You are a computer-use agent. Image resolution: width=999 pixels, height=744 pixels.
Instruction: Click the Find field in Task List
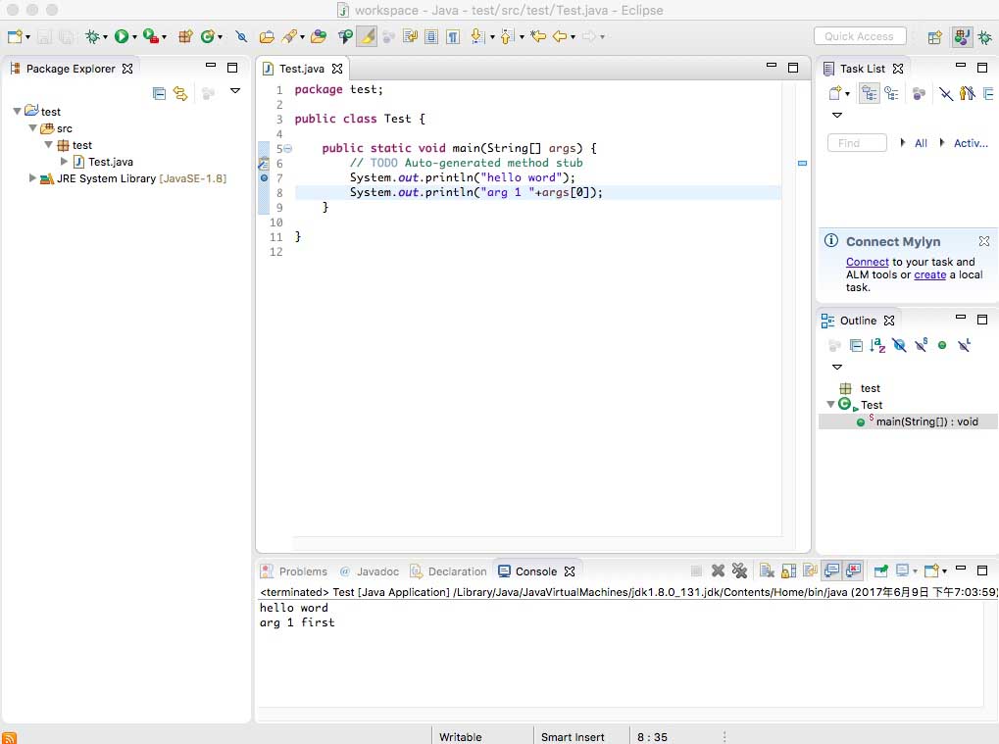[x=856, y=143]
